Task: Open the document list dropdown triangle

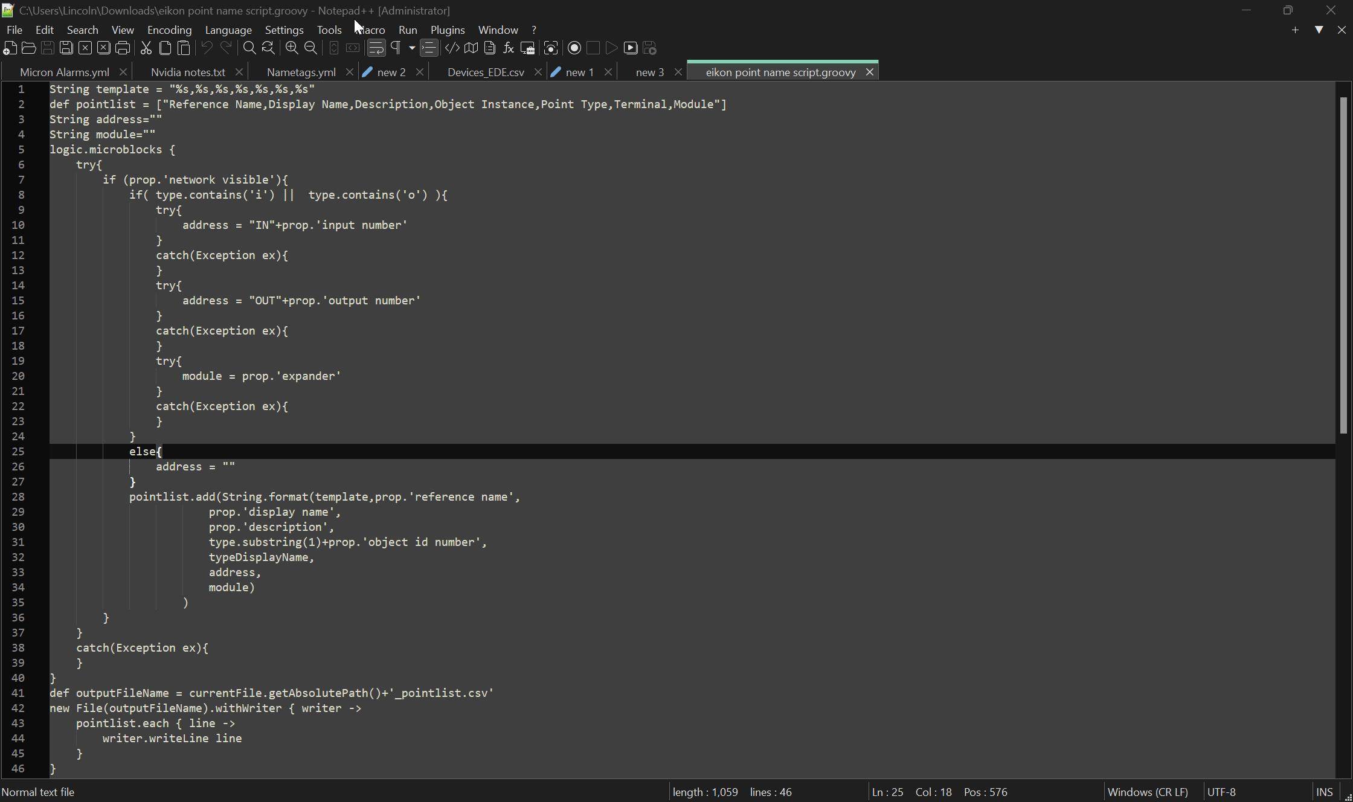Action: pyautogui.click(x=1319, y=30)
